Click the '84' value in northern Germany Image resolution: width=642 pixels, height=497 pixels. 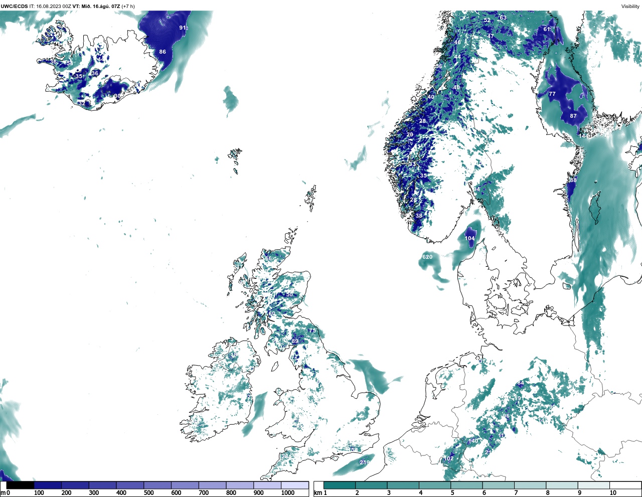click(x=520, y=383)
